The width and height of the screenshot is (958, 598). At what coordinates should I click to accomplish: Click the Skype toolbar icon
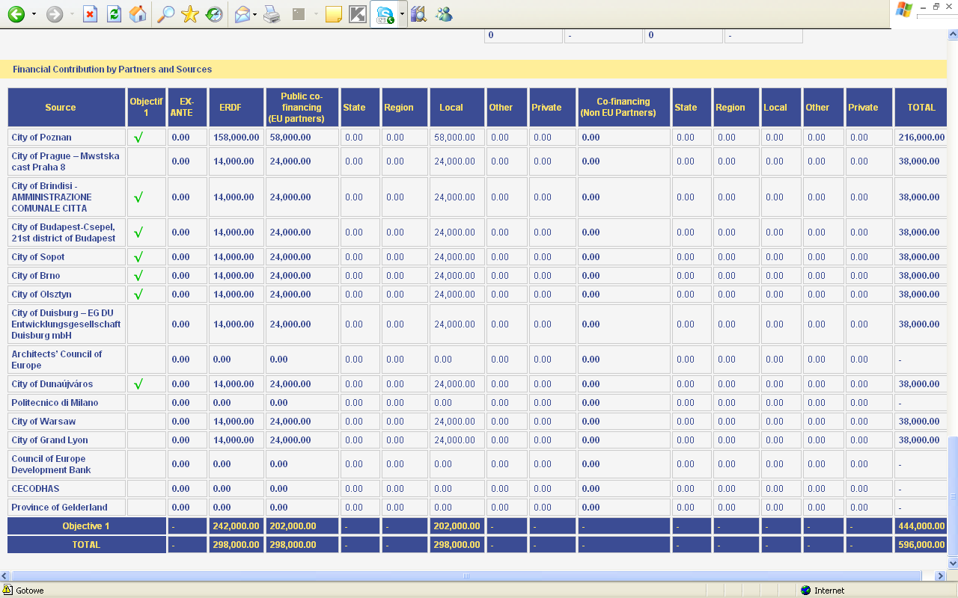pyautogui.click(x=385, y=14)
